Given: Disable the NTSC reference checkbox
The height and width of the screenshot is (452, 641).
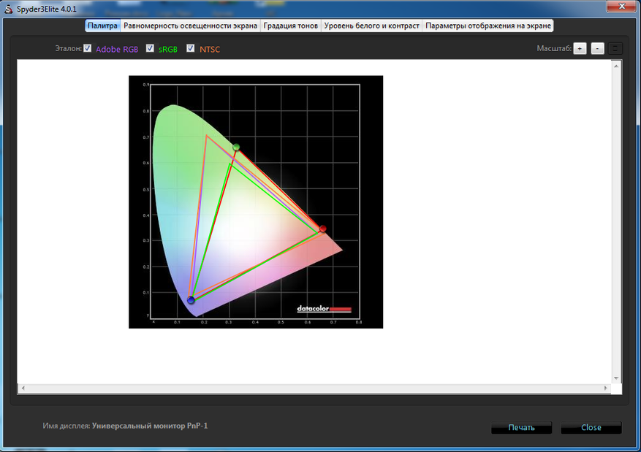Looking at the screenshot, I should [191, 48].
